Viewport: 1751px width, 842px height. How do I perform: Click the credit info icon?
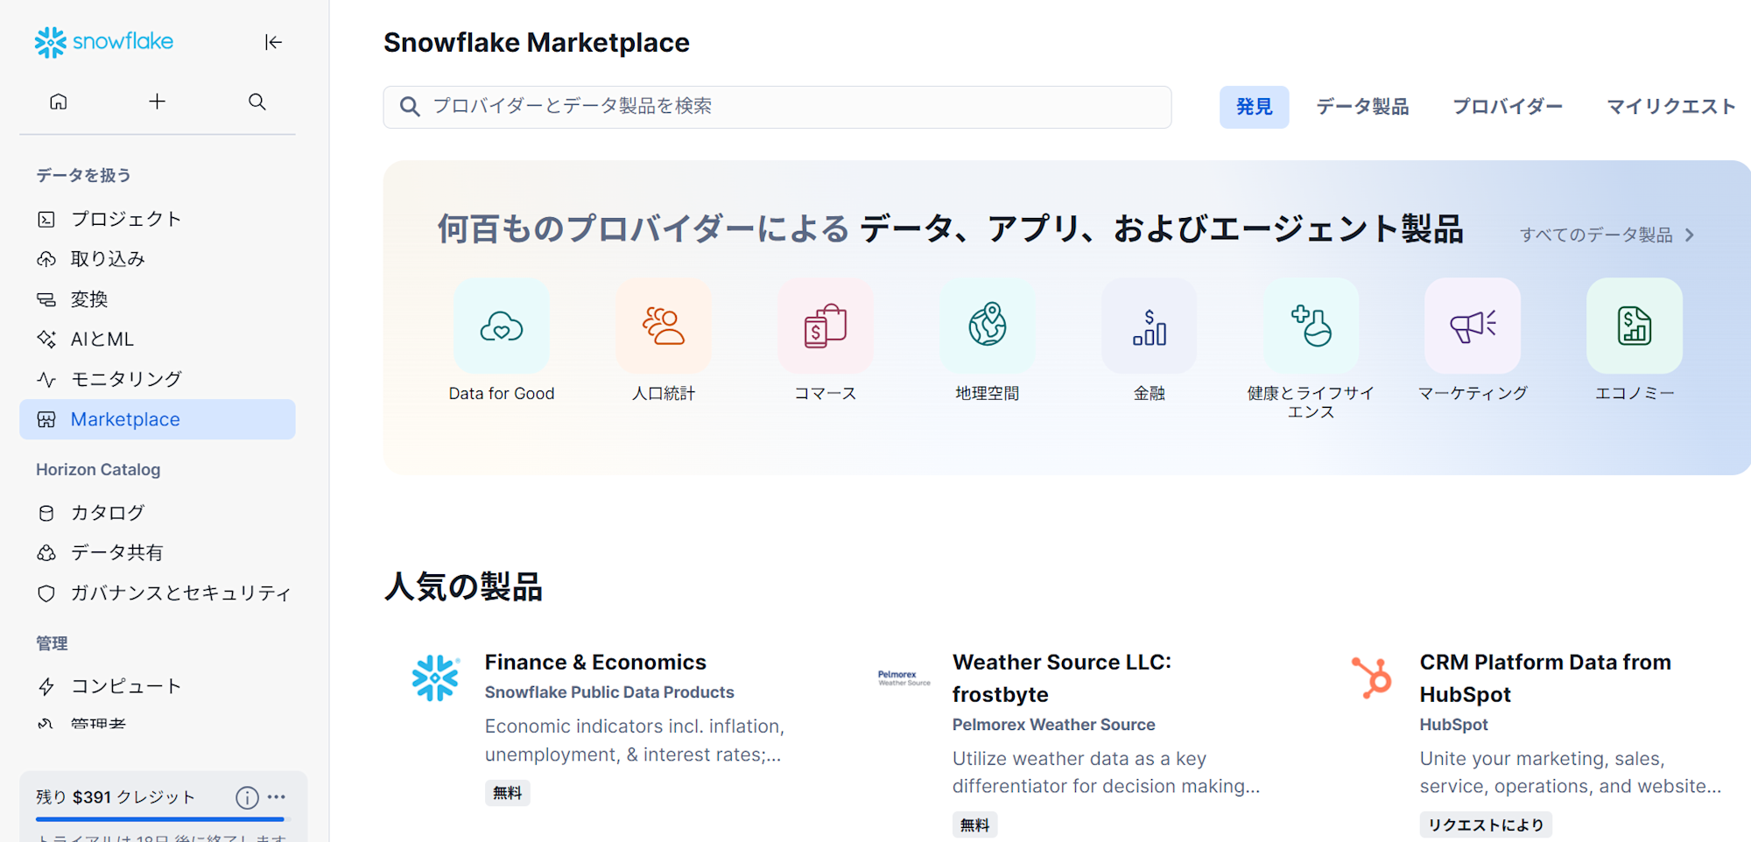click(247, 797)
